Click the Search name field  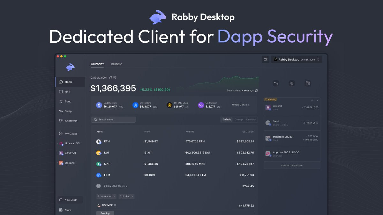(x=113, y=119)
